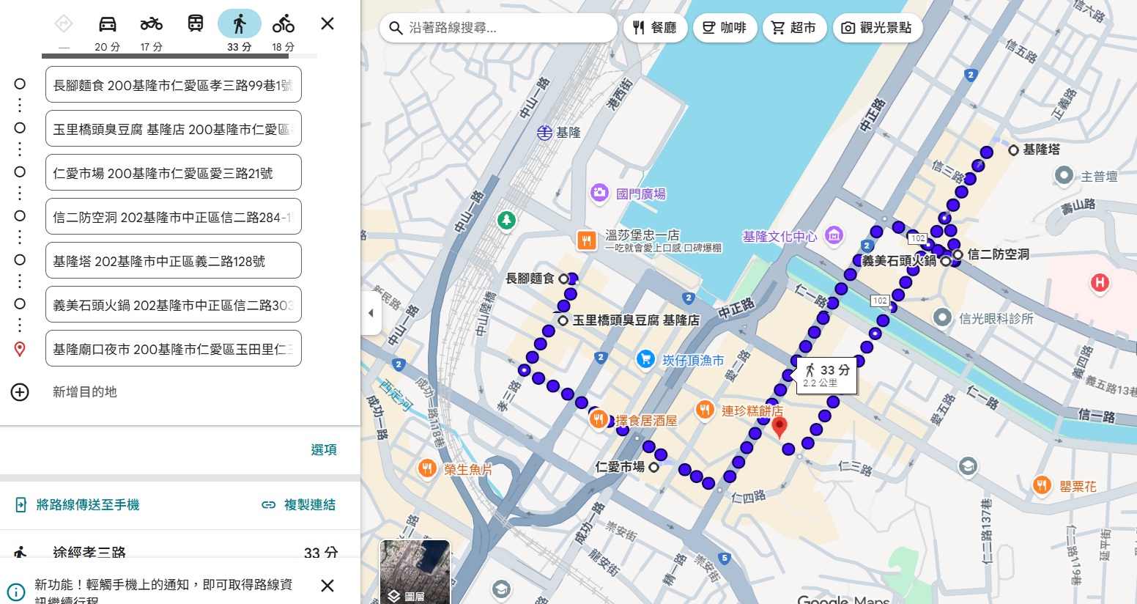
Task: Open 選項 route options
Action: (x=325, y=449)
